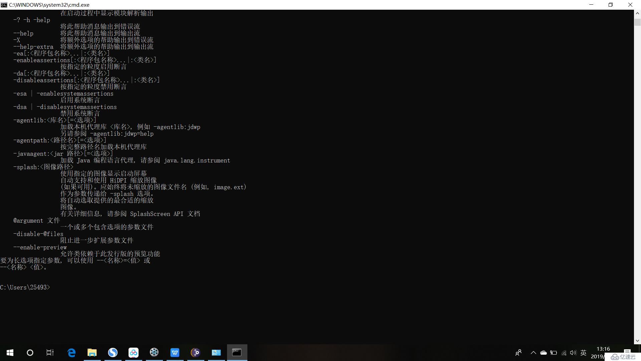
Task: Click the "-disableassertions" option line
Action: coord(86,80)
